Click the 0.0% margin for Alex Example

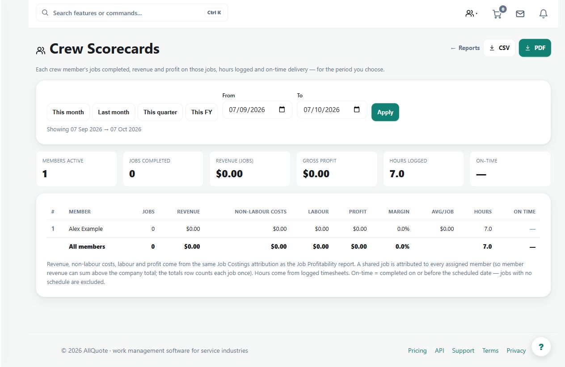403,229
